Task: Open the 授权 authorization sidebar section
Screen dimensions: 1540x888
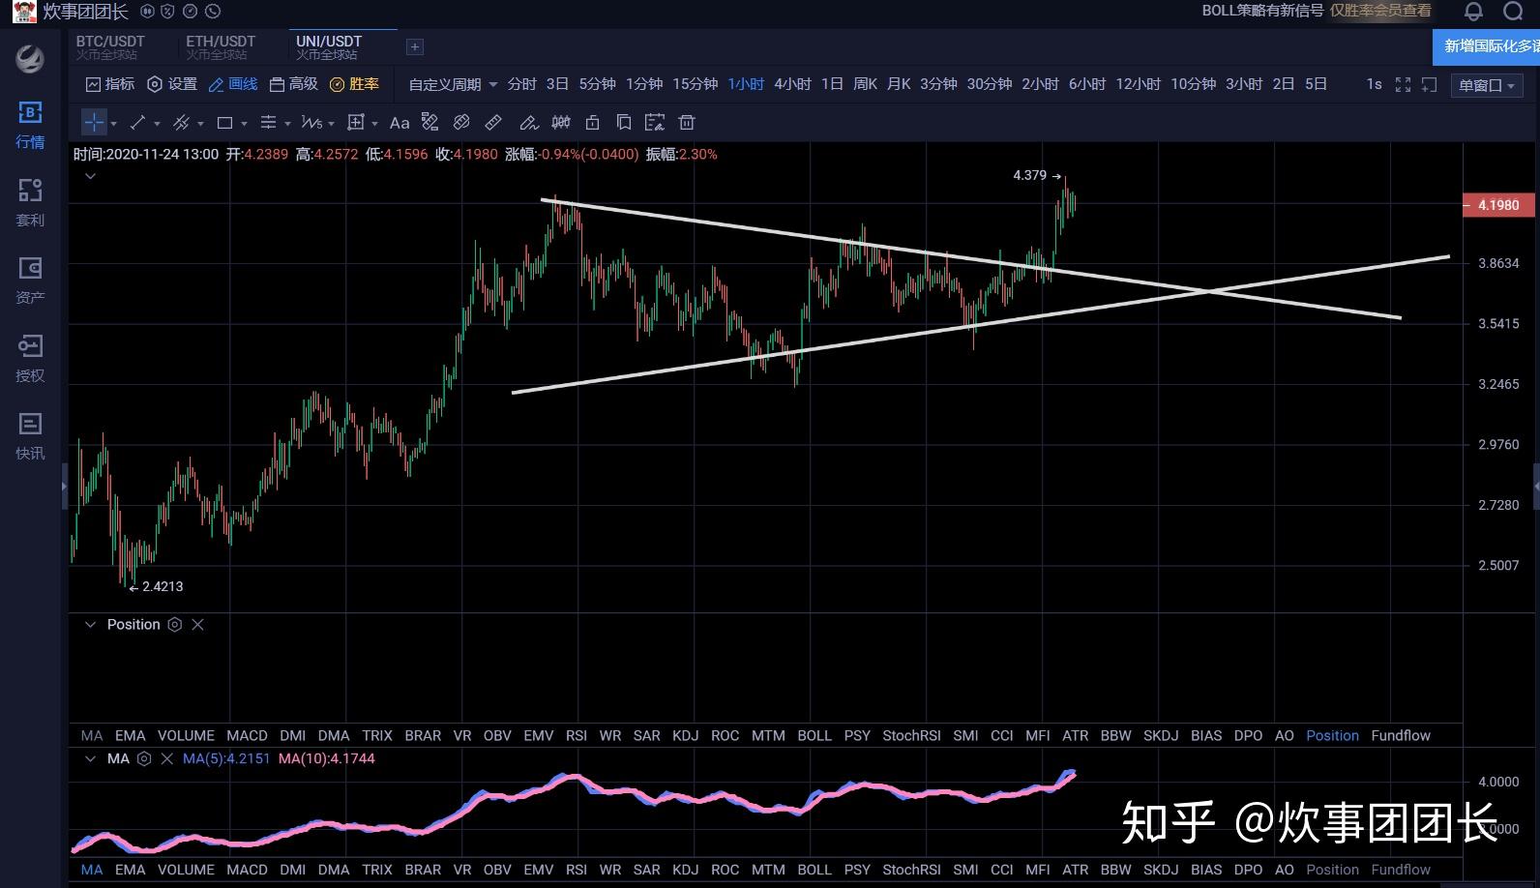Action: tap(30, 359)
